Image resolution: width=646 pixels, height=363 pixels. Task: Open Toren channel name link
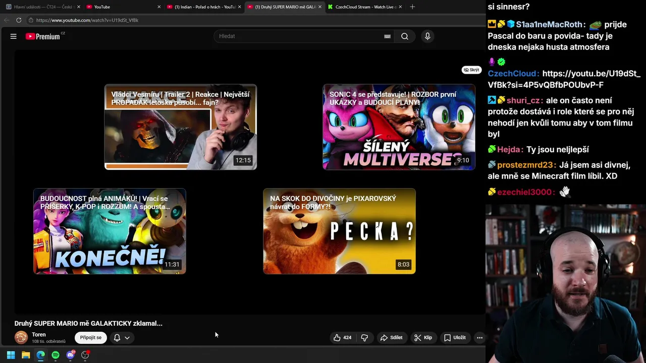coord(39,335)
